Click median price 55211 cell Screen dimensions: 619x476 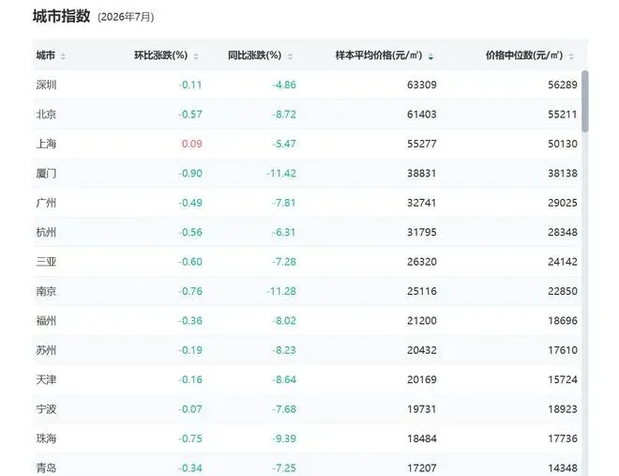click(x=563, y=115)
